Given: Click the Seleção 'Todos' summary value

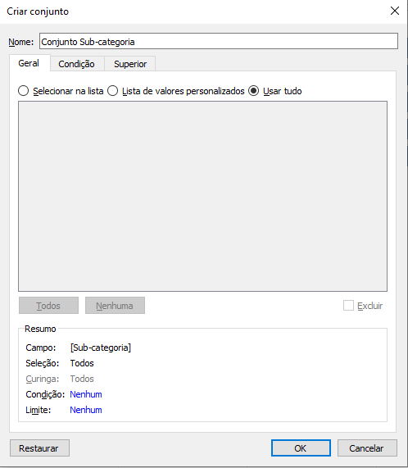Looking at the screenshot, I should 82,363.
